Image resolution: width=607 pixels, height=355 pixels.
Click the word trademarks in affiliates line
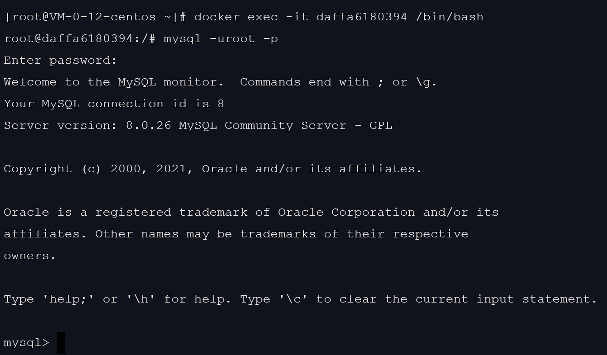[x=277, y=234]
